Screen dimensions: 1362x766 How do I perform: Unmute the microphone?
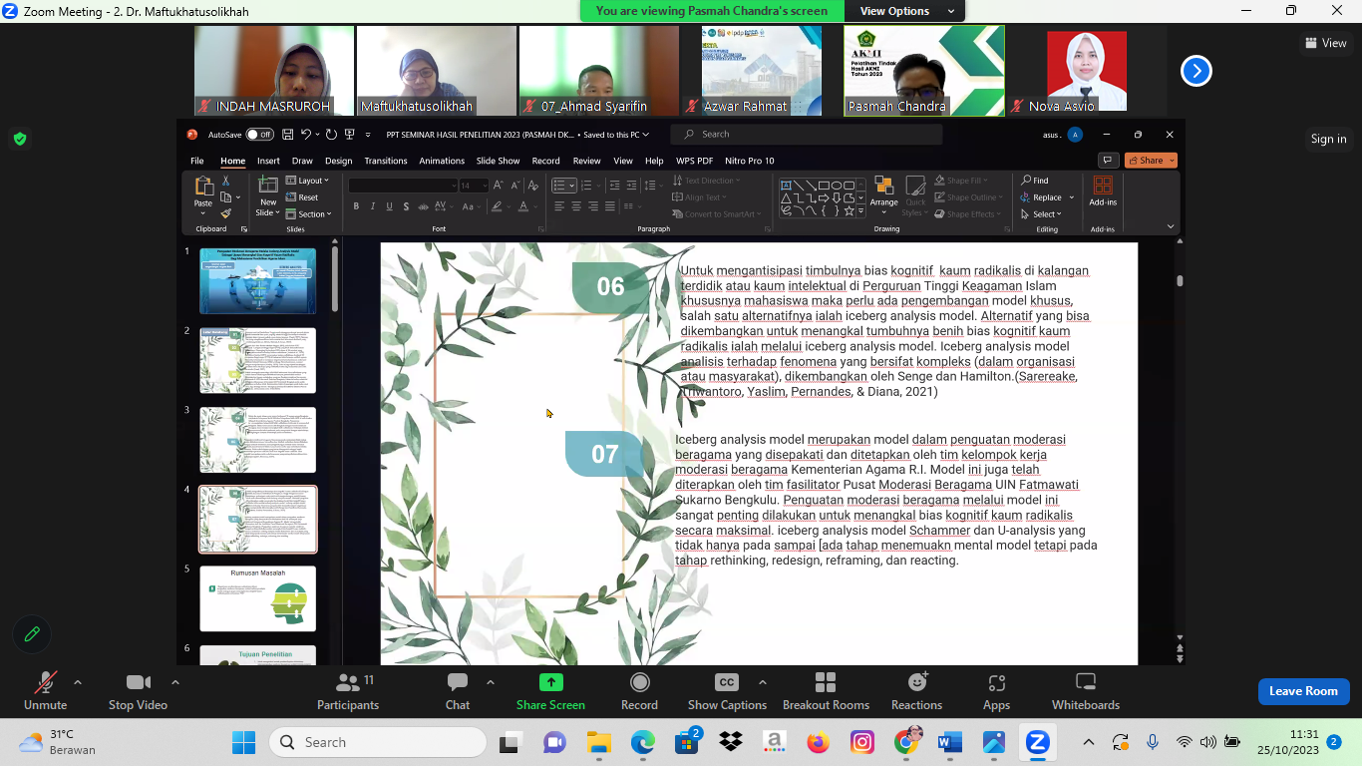(x=45, y=683)
